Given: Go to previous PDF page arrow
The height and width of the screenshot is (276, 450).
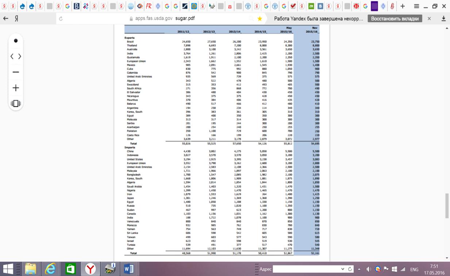Looking at the screenshot, I should (x=12, y=57).
